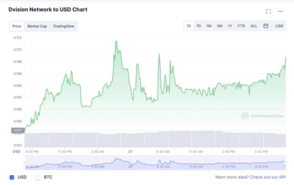Click the USD axis currency label
Image resolution: width=294 pixels, height=185 pixels.
click(x=16, y=152)
